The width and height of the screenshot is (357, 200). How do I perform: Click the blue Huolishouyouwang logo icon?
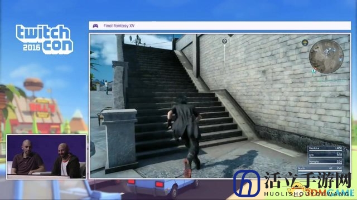[x=247, y=183]
